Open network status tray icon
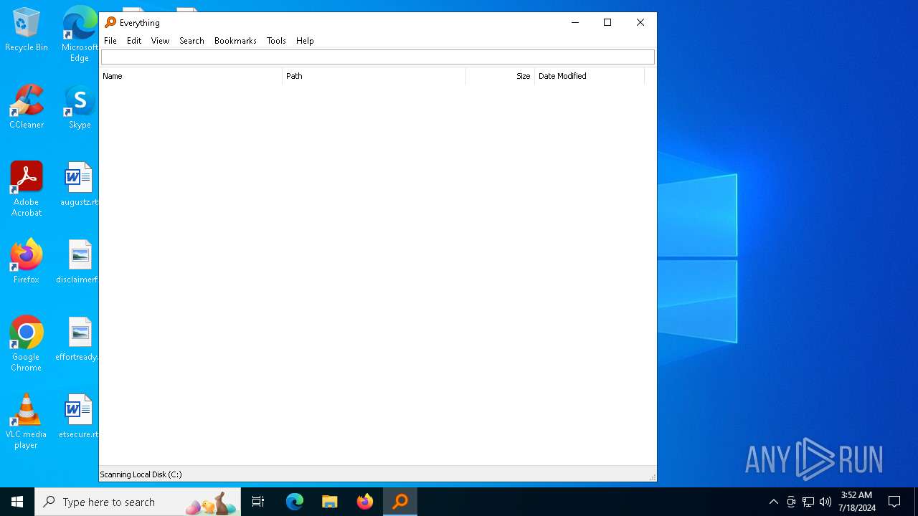 808,502
